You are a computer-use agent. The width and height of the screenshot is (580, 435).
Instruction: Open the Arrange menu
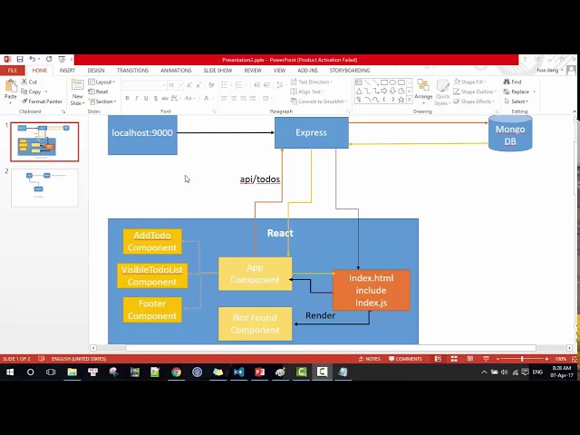[423, 91]
